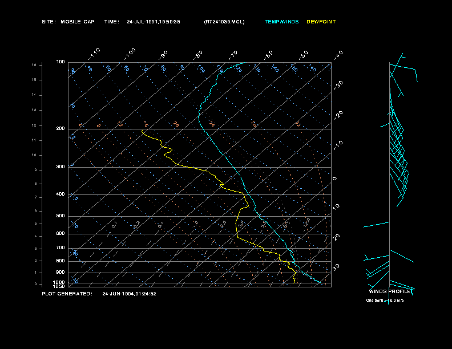
Task: Click the wind barb scale note
Action: [x=385, y=300]
